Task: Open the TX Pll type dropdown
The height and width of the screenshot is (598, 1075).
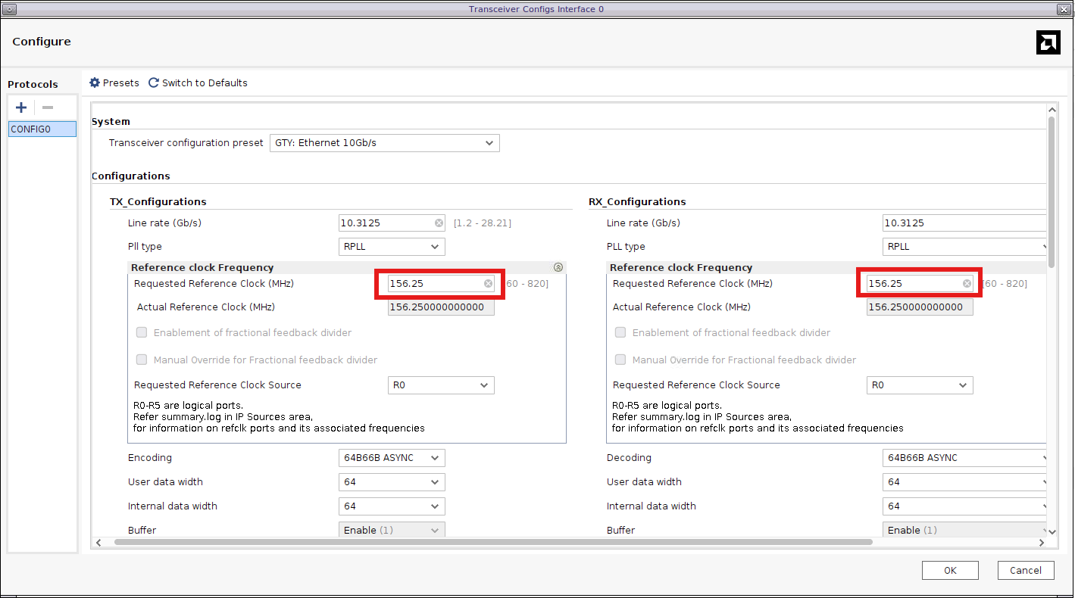Action: [391, 247]
